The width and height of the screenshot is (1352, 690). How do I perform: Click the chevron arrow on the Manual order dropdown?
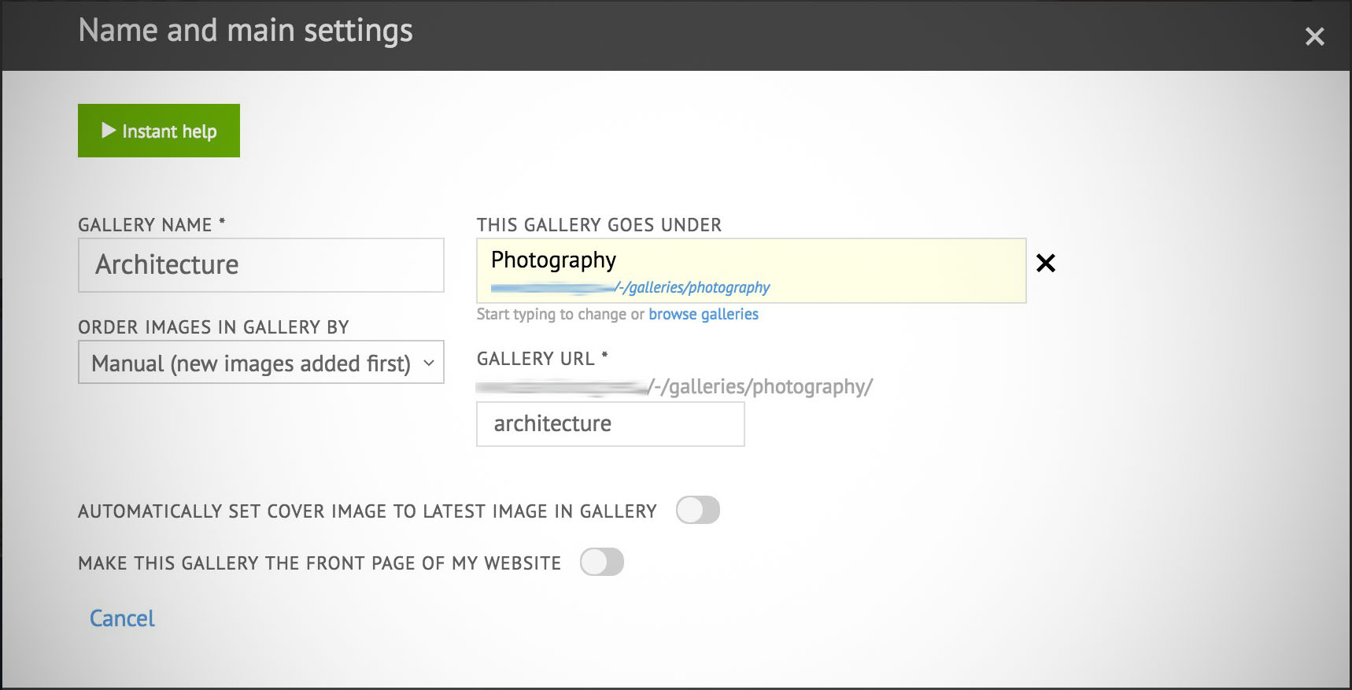point(429,363)
